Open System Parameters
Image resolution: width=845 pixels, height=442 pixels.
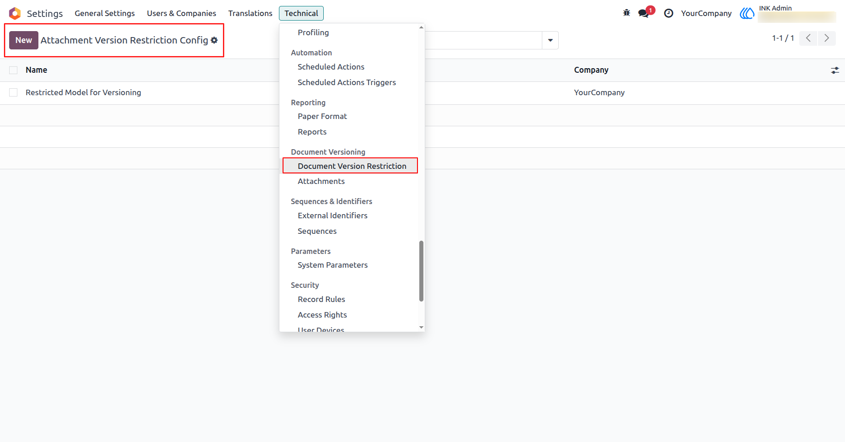332,265
